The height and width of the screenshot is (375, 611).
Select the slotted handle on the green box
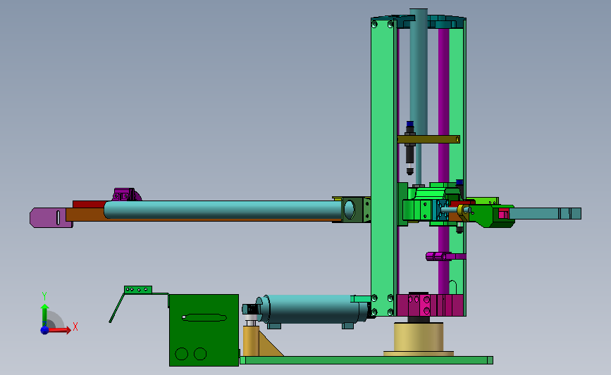(x=204, y=317)
